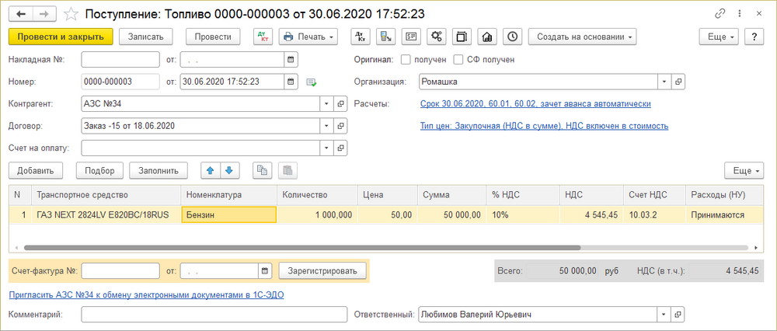Open help with the question mark button
The image size is (777, 331).
point(754,37)
